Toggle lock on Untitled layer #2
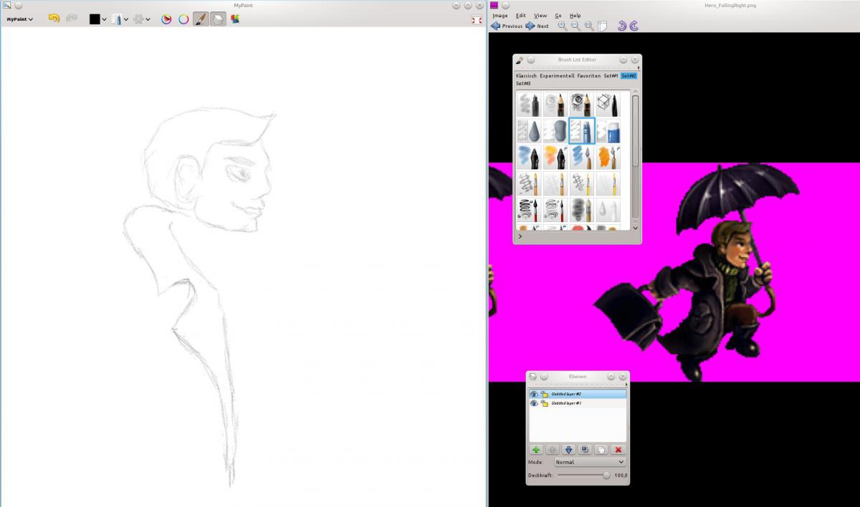 pyautogui.click(x=544, y=394)
